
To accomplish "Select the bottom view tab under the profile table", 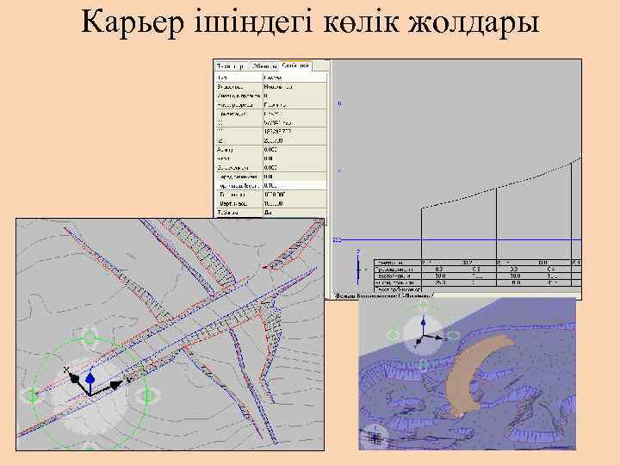I will [x=383, y=295].
